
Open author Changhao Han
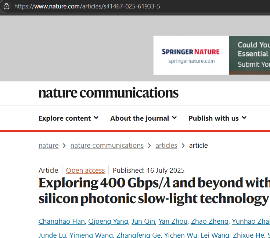click(x=62, y=221)
